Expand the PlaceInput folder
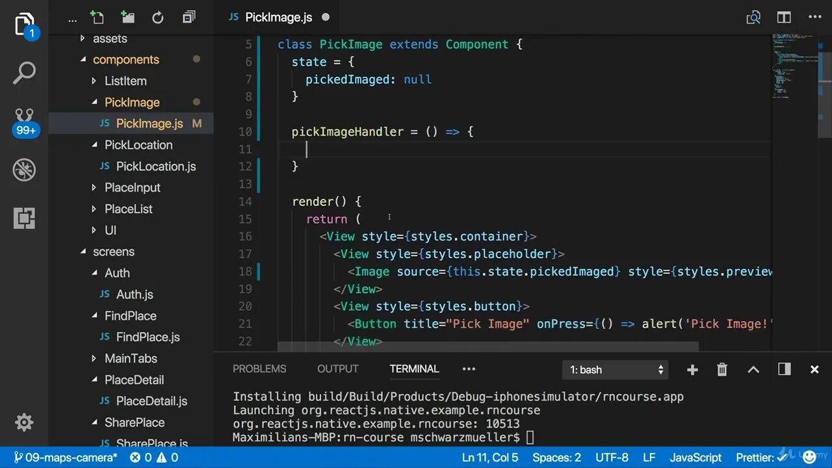Viewport: 832px width, 468px height. click(x=94, y=187)
